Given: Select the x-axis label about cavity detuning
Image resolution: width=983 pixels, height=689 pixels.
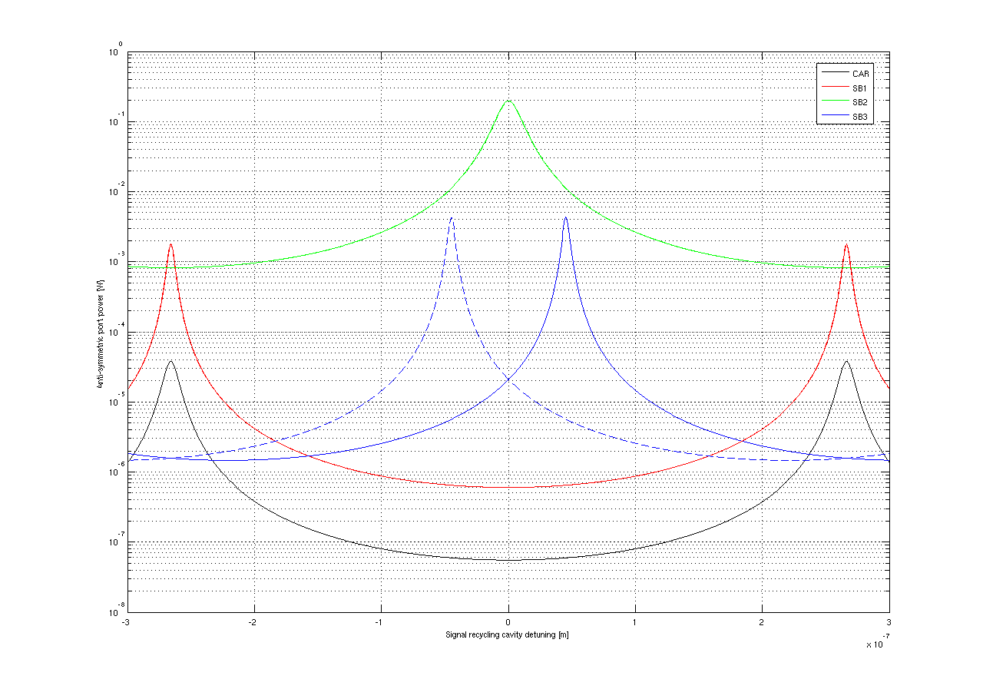Looking at the screenshot, I should (508, 635).
